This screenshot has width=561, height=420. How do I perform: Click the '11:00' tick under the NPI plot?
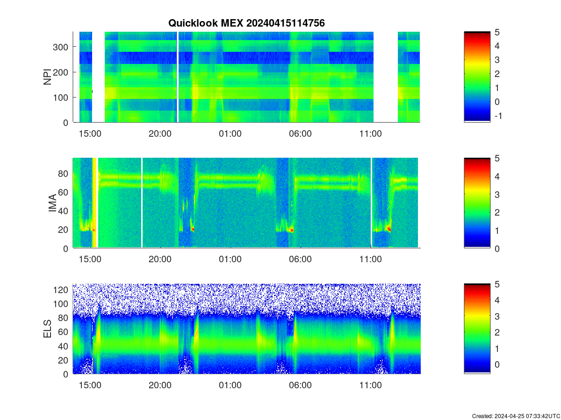click(x=370, y=133)
